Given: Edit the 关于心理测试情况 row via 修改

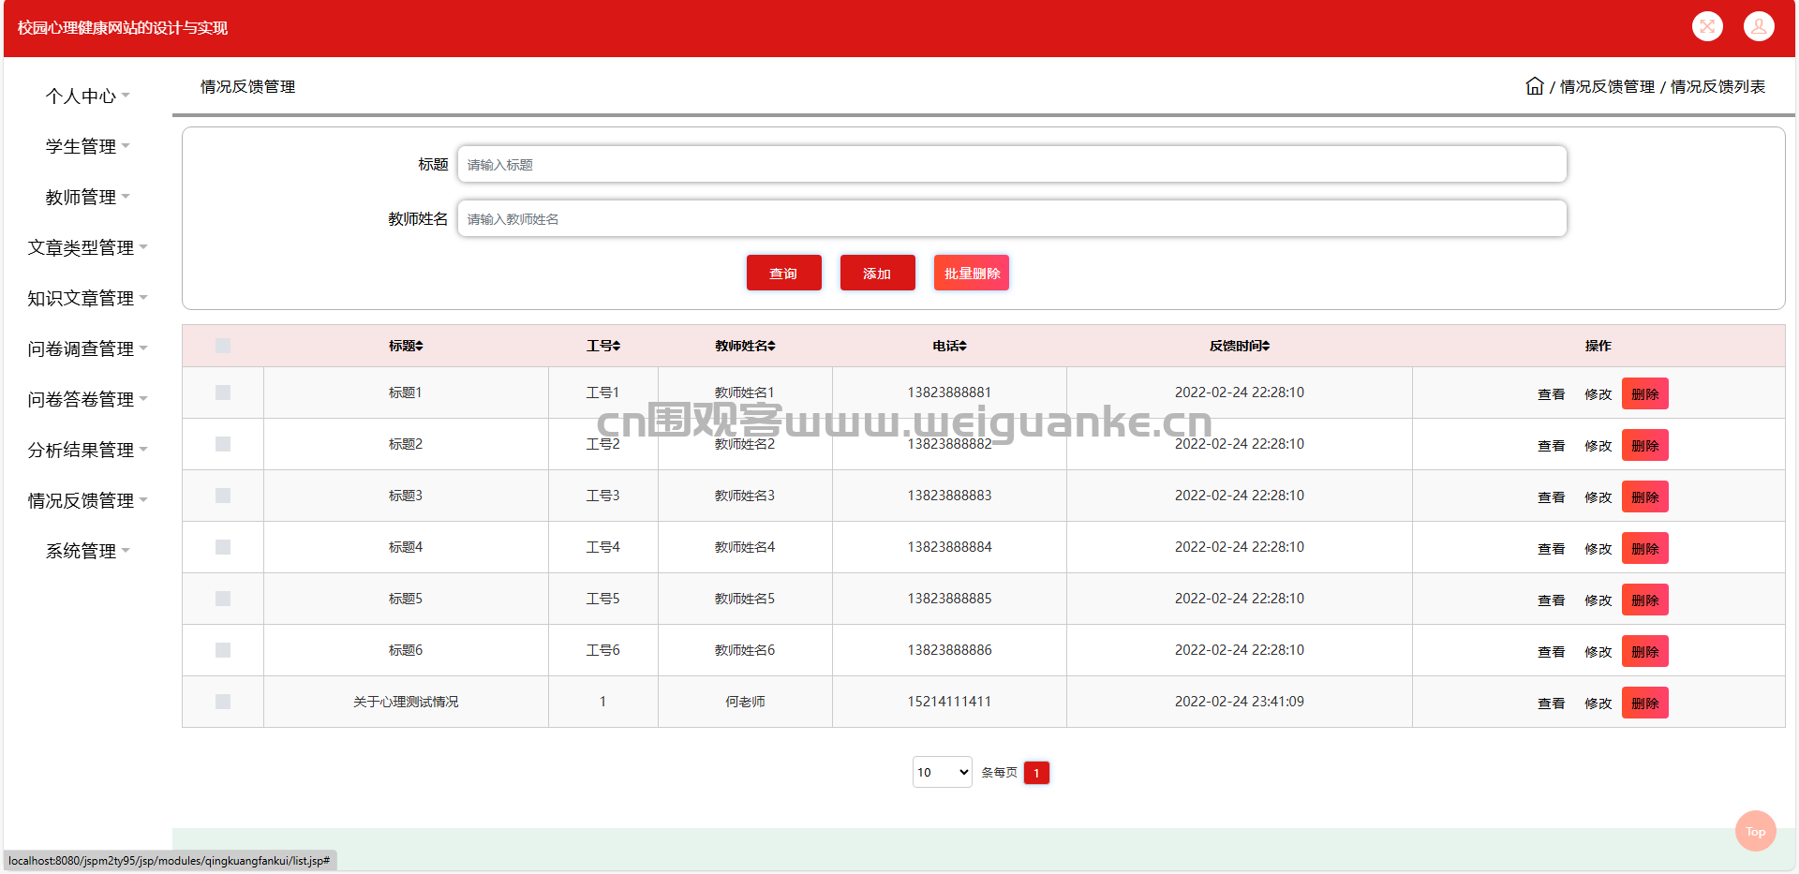Looking at the screenshot, I should coord(1598,704).
